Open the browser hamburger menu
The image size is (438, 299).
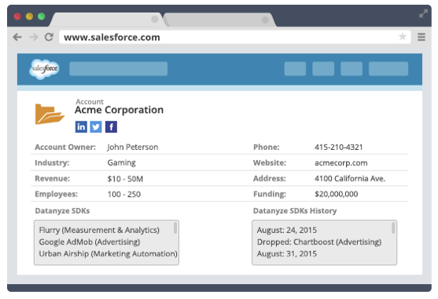(421, 37)
